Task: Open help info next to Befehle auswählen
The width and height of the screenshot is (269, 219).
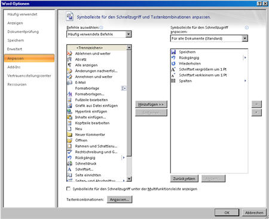Action: click(x=101, y=28)
